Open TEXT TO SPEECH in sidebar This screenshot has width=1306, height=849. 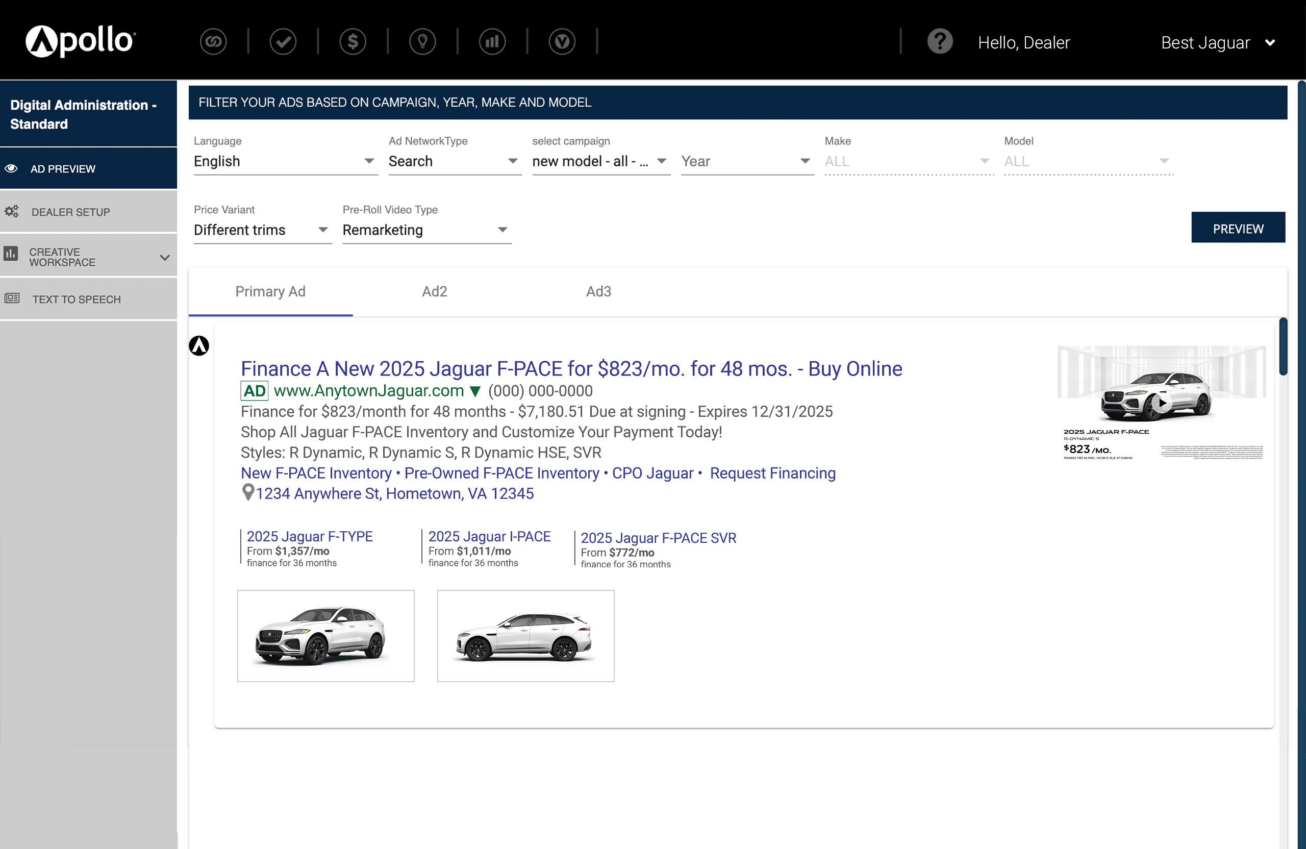click(88, 299)
